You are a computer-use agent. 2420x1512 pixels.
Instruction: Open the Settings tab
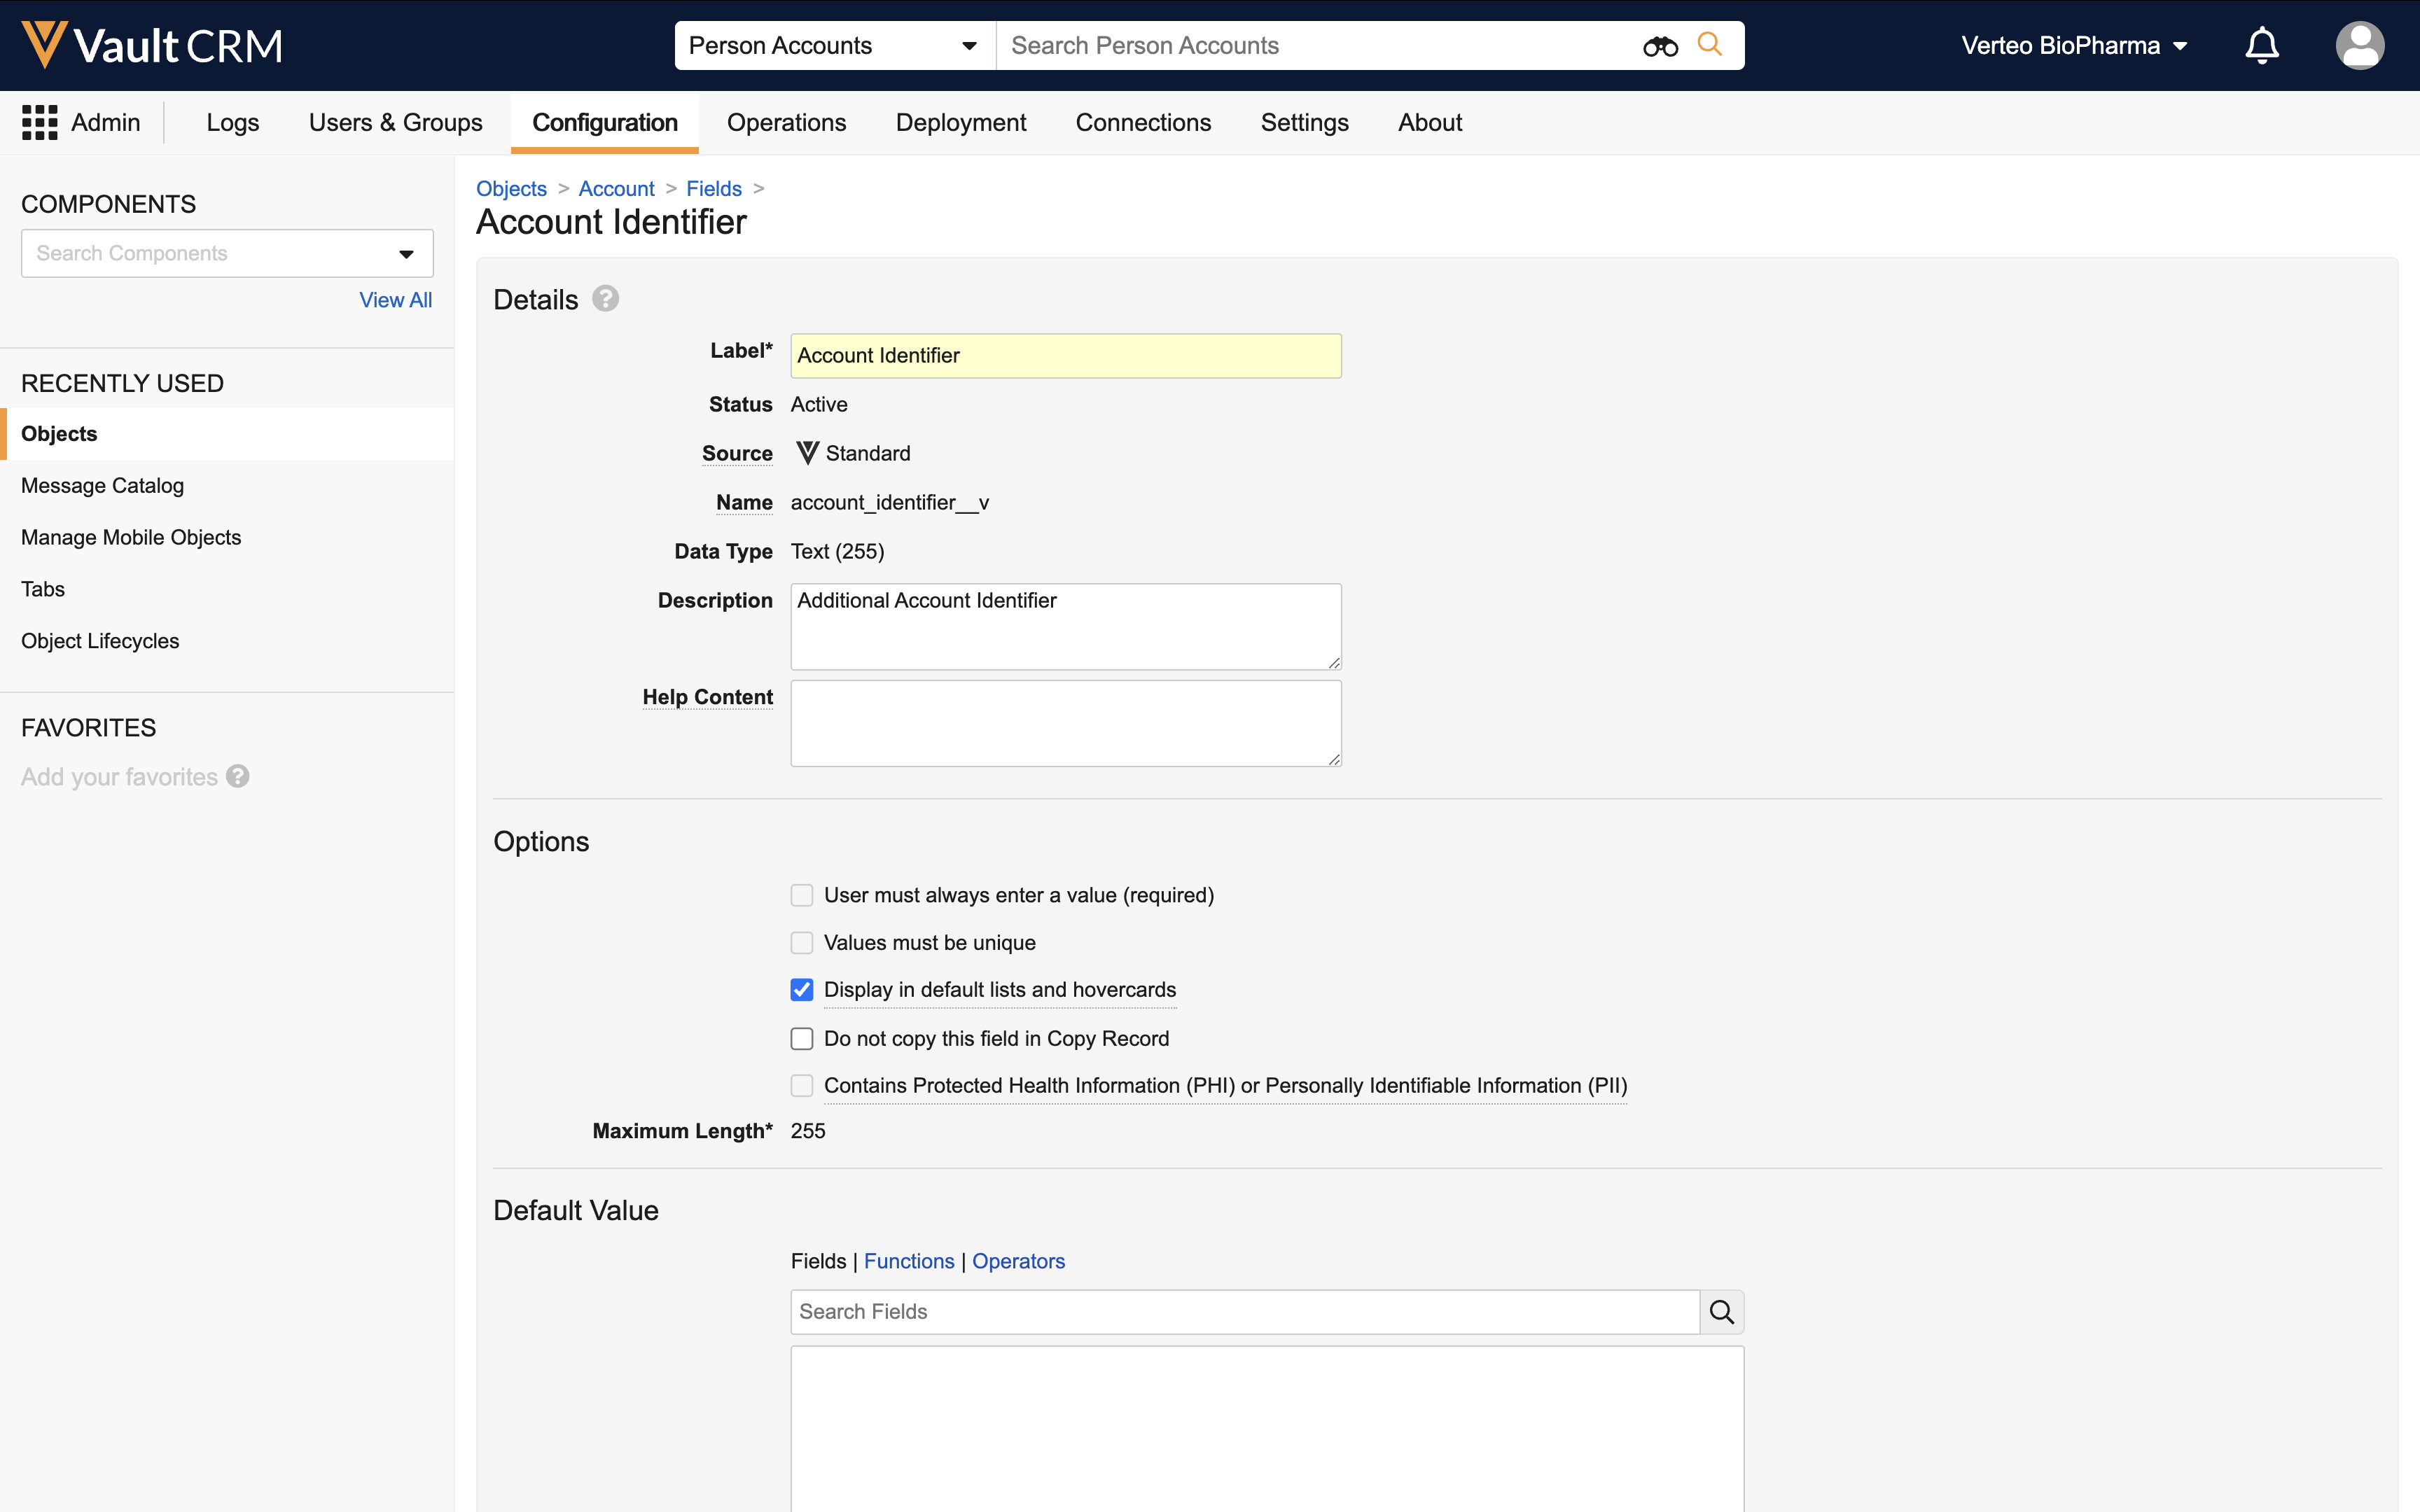tap(1305, 122)
